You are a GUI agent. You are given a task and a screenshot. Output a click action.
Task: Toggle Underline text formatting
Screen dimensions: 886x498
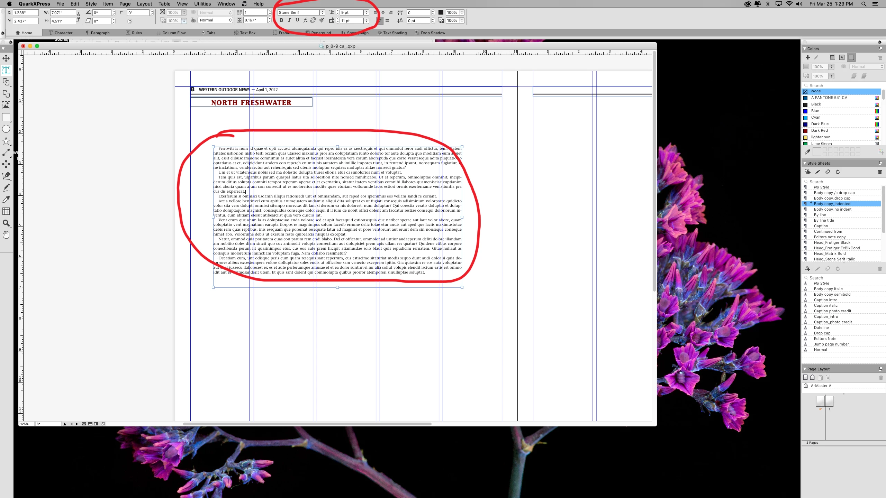click(x=297, y=20)
